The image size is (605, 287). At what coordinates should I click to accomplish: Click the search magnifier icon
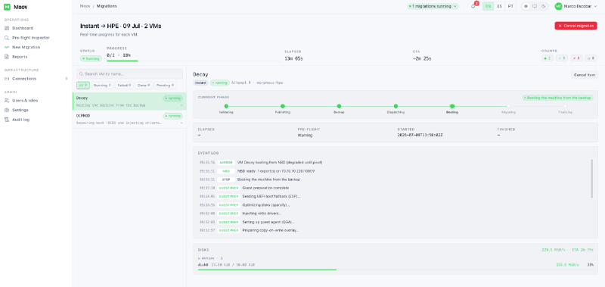point(82,73)
